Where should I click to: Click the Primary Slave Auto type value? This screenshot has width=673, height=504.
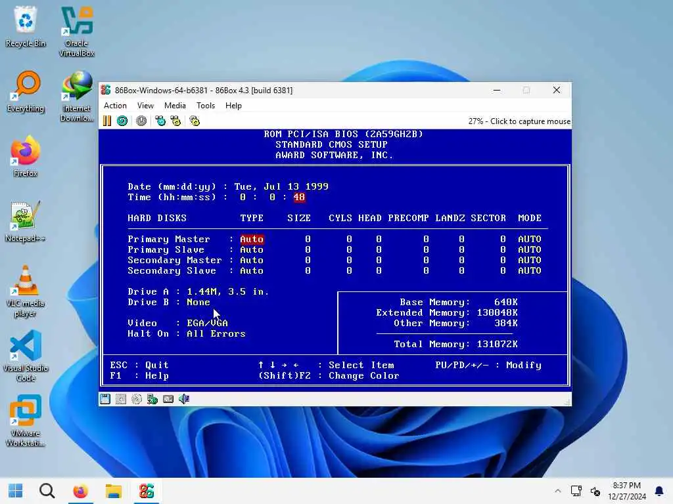[252, 250]
